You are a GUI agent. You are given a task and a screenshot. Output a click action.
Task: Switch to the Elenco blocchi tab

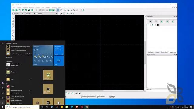click(165, 52)
